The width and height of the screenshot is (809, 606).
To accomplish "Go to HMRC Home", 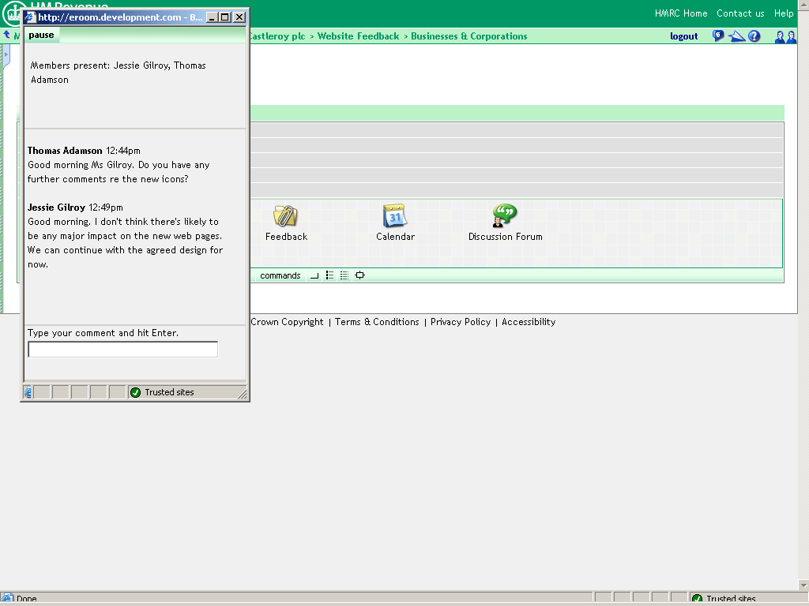I will [680, 13].
